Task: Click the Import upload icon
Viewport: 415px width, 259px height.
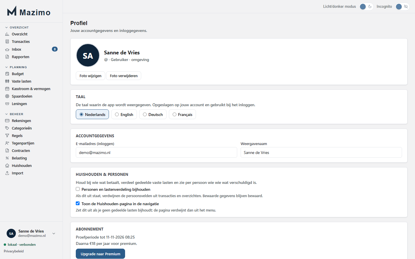Action: (7, 173)
